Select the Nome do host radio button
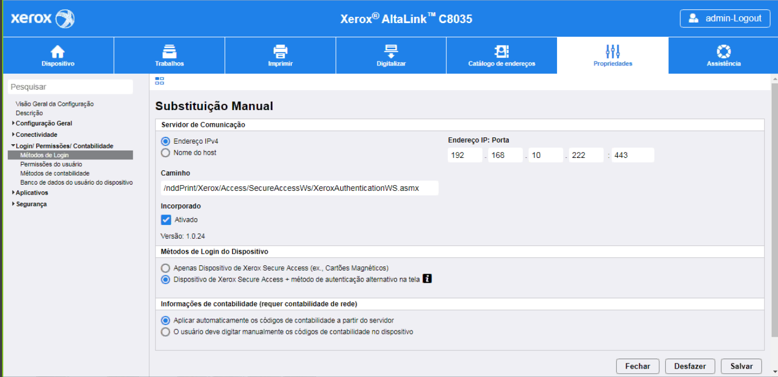Viewport: 778px width, 377px height. click(x=165, y=153)
